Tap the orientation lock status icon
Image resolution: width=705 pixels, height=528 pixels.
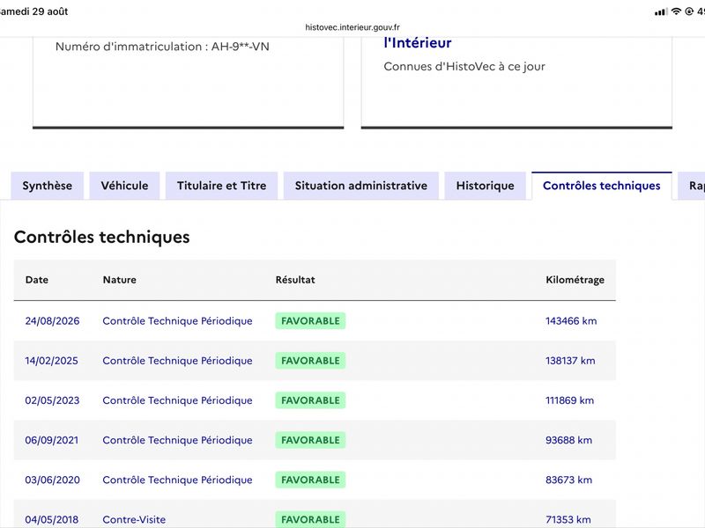(689, 11)
